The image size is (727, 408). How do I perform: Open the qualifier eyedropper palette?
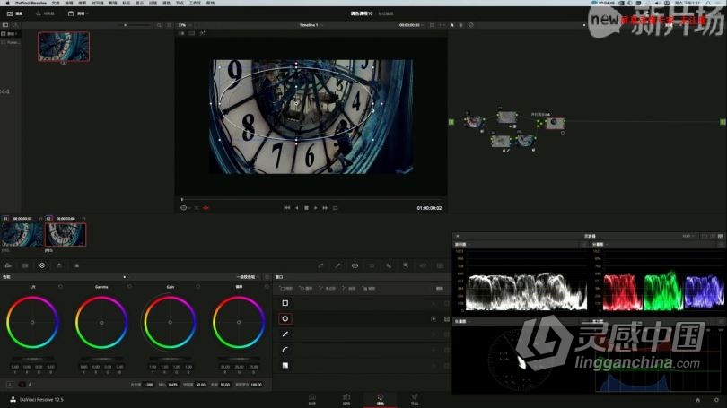pos(337,265)
